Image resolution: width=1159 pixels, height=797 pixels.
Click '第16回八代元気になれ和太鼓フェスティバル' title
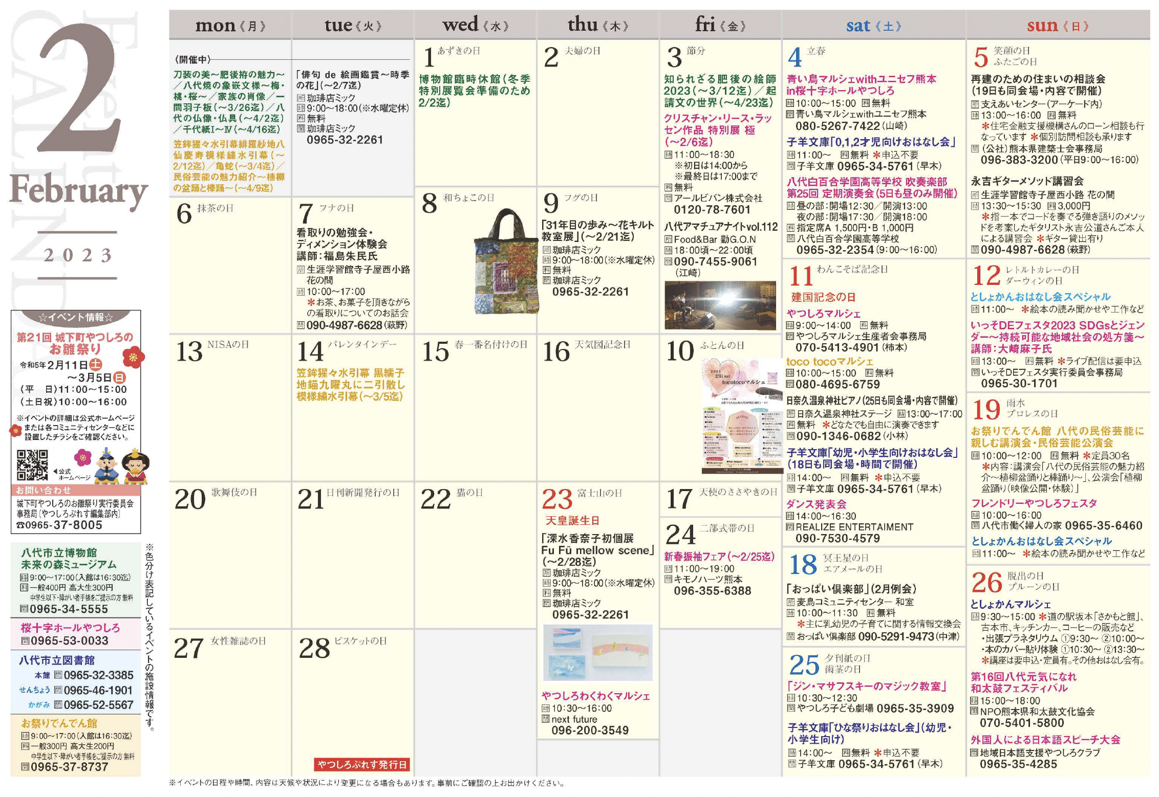point(1024,682)
